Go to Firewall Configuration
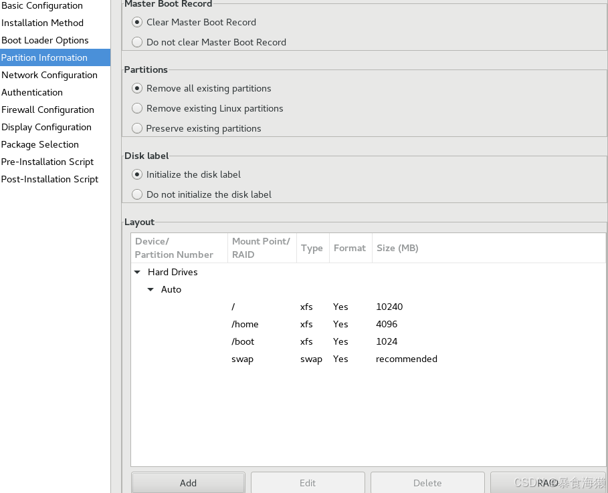This screenshot has width=608, height=493. 47,110
